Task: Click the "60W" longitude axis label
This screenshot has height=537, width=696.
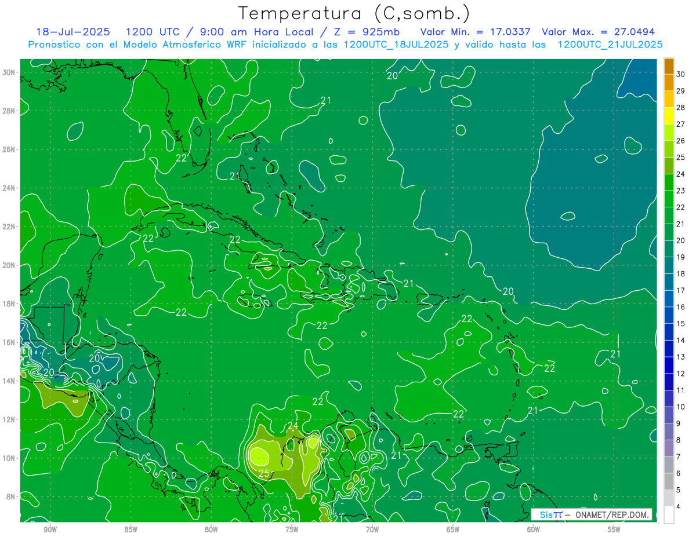Action: click(534, 529)
